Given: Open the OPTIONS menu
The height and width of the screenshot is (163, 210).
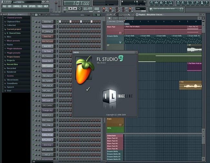Looking at the screenshot, I should [32, 6].
